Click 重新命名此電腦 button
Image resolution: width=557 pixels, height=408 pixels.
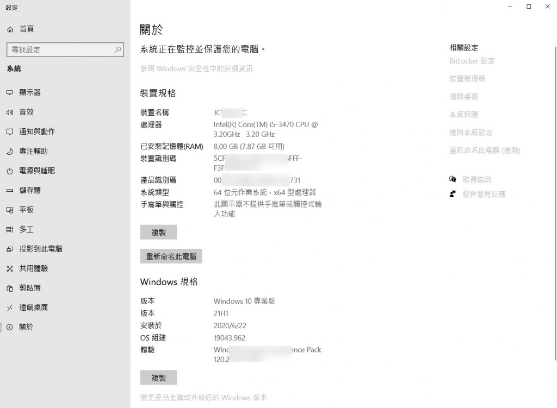tap(171, 256)
